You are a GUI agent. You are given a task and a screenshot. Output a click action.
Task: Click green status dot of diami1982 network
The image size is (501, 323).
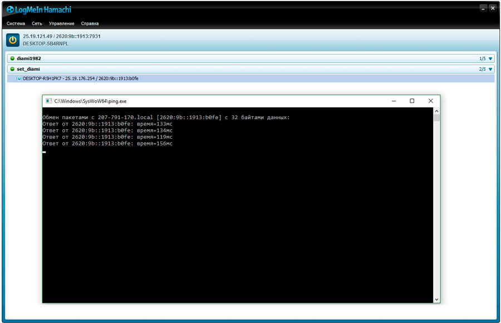point(12,58)
